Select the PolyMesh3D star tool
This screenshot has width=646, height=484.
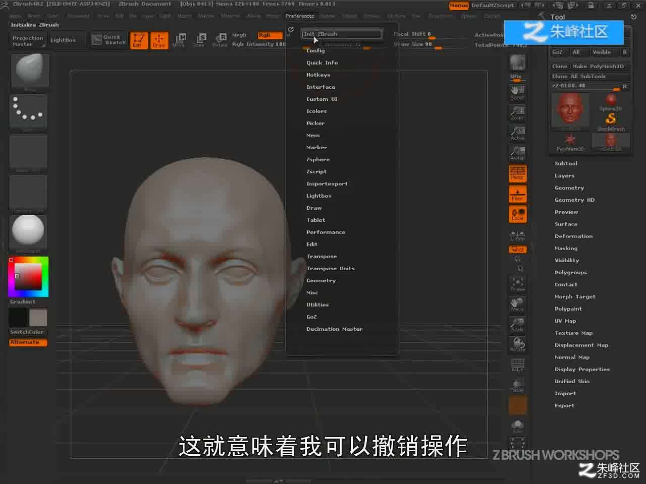coord(570,142)
